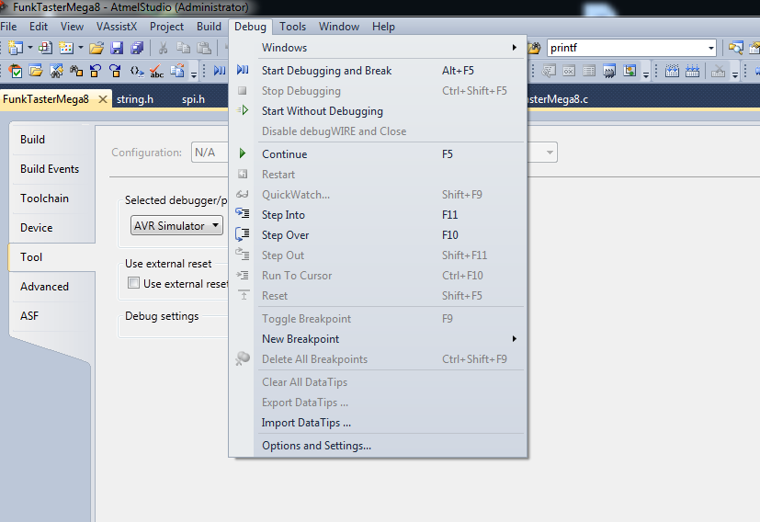
Task: Open VAssistX toolbar overflow options arrow
Action: pyautogui.click(x=193, y=74)
